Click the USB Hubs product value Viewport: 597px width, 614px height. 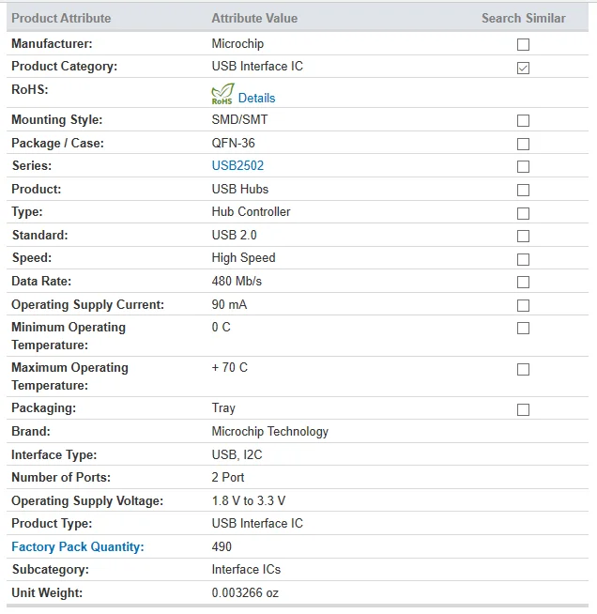click(x=240, y=189)
